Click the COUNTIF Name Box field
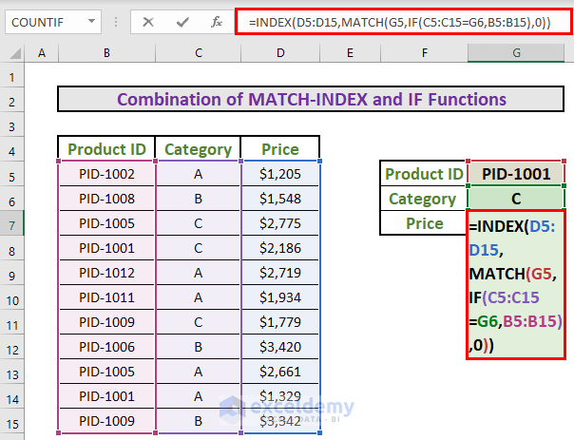The width and height of the screenshot is (574, 440). tap(43, 20)
